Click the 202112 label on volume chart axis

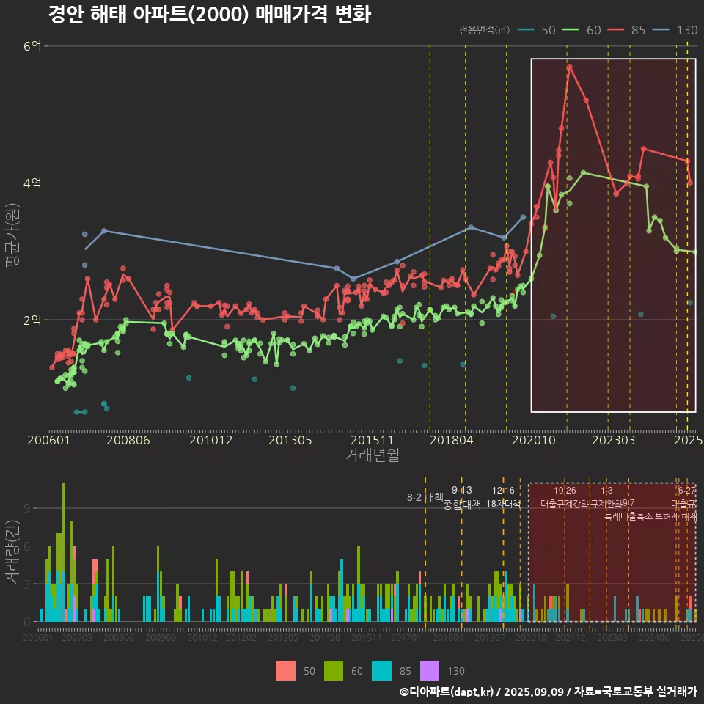(x=571, y=637)
